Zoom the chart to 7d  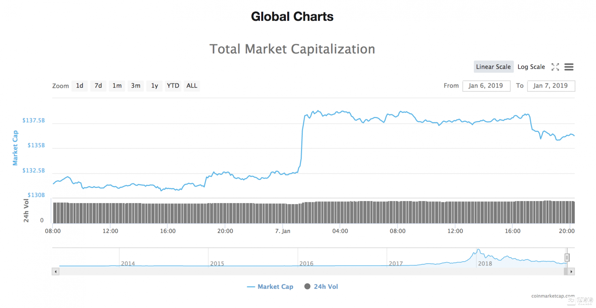[x=98, y=86]
